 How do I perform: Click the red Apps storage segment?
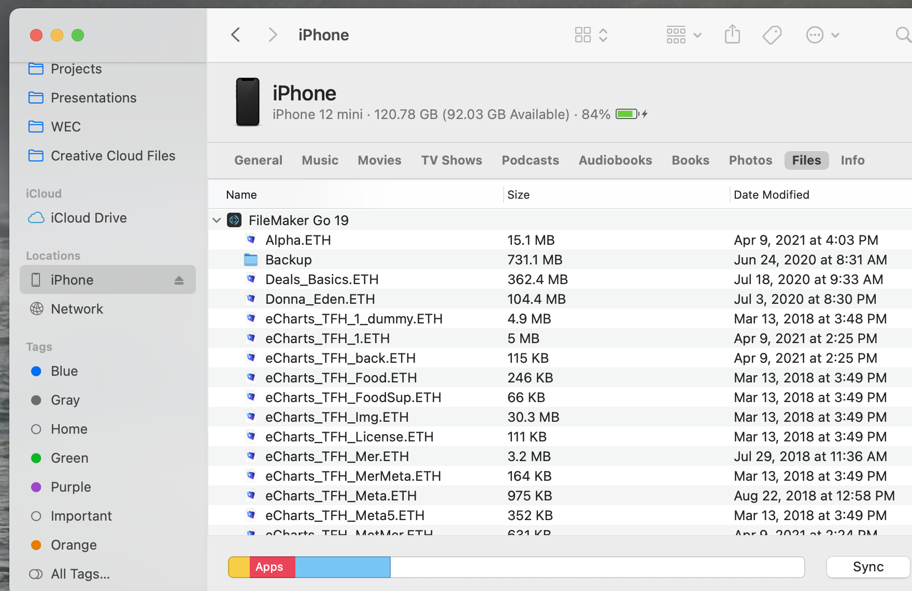click(273, 567)
